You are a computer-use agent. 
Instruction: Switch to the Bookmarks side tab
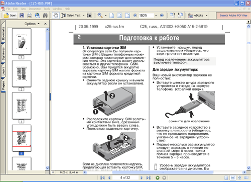(x=3, y=33)
